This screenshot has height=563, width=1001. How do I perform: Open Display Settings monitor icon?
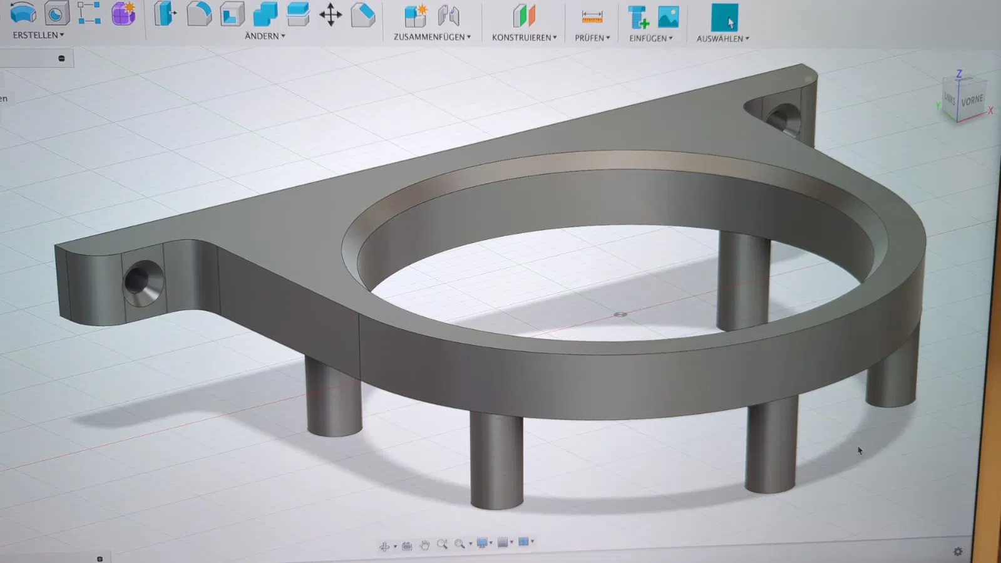point(481,543)
